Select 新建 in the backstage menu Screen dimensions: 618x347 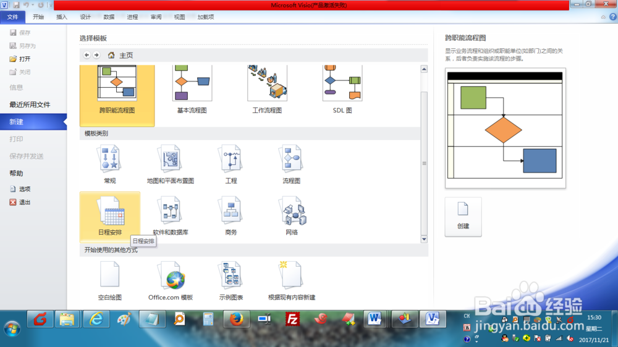[33, 122]
